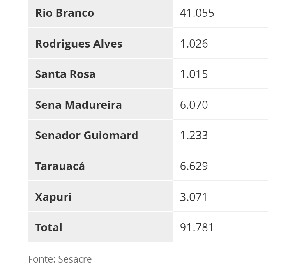Click the Senador Guiomard municipality name
The width and height of the screenshot is (295, 279).
click(87, 135)
